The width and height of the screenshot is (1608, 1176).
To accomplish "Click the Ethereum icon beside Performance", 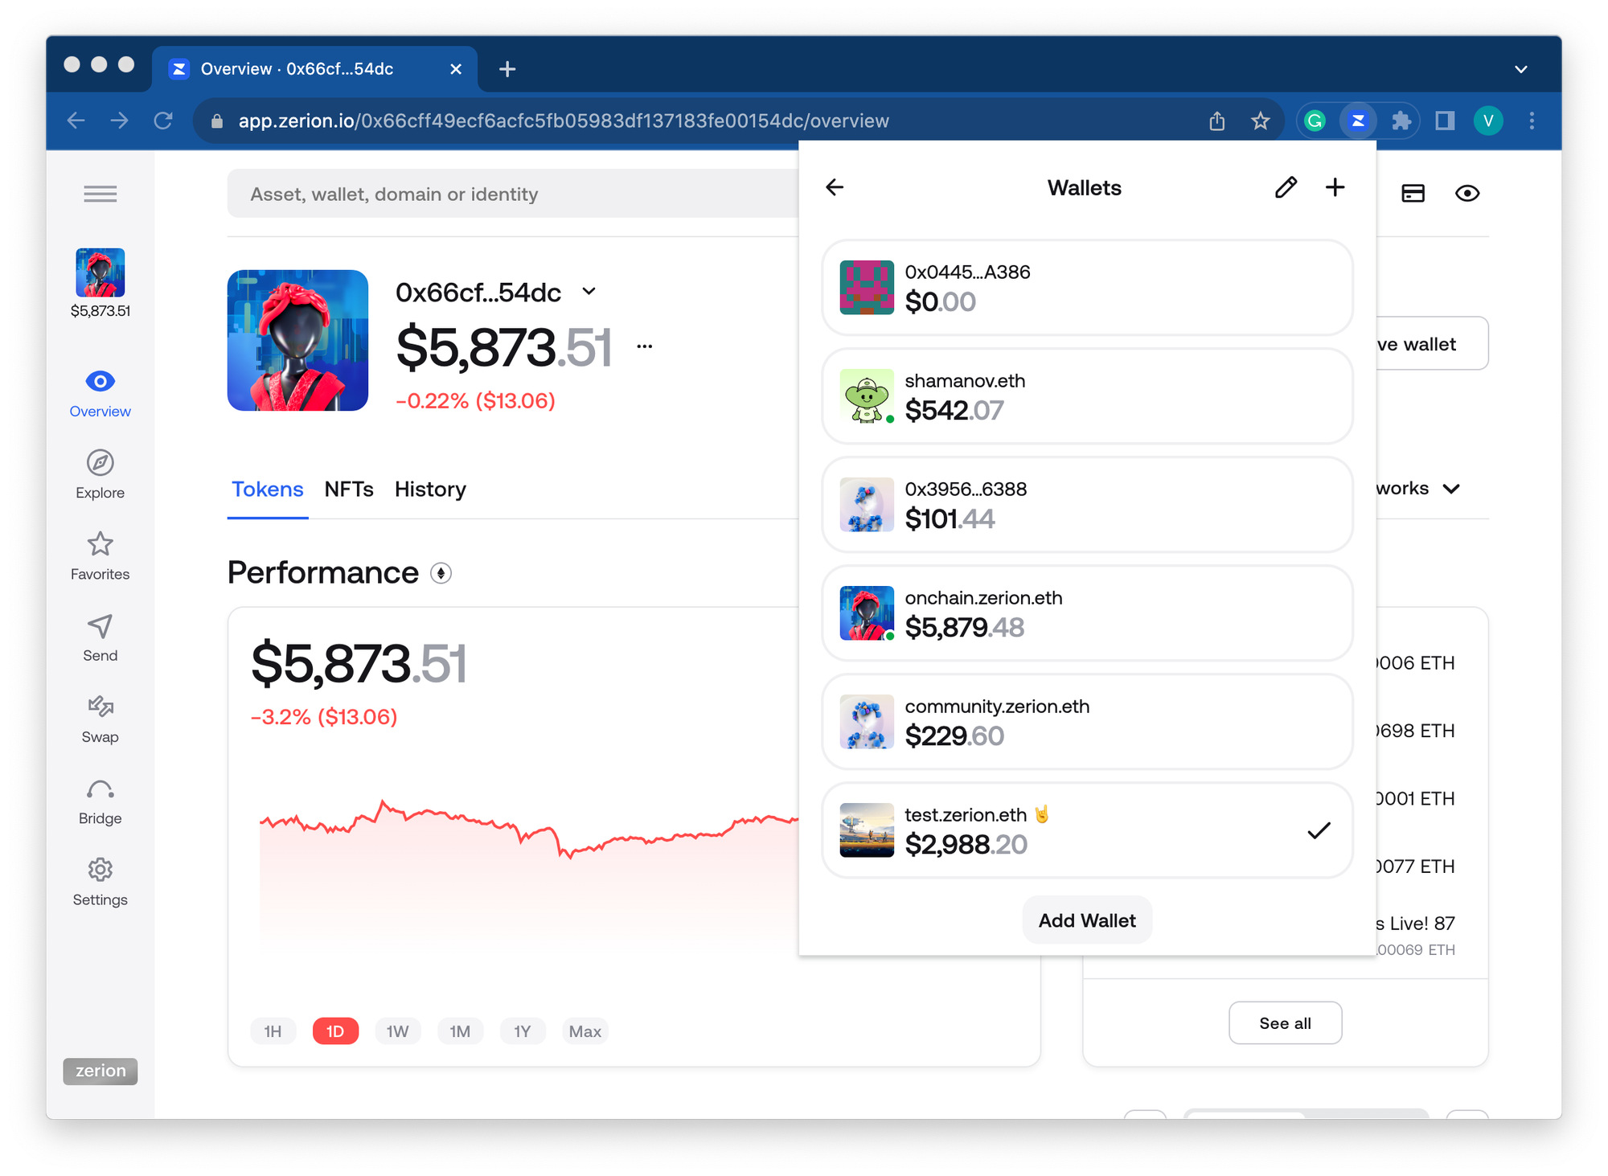I will pyautogui.click(x=441, y=573).
